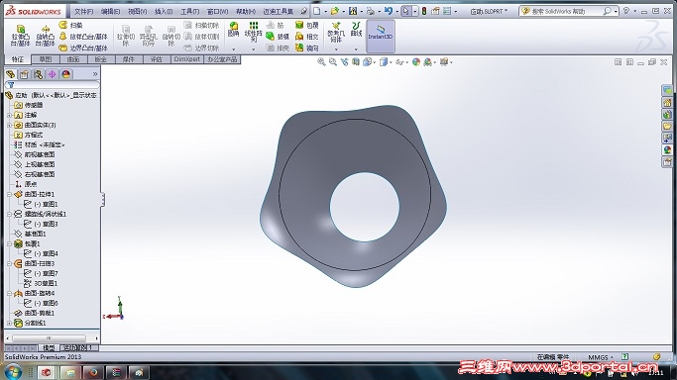Switch to the 钣金 command tab
The image size is (677, 380).
click(100, 59)
